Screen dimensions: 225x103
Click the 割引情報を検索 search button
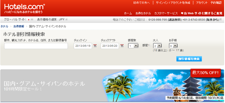[189, 59]
